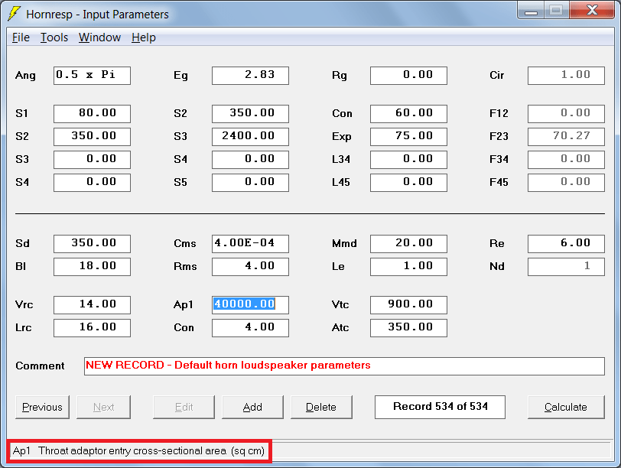Click the Vtc label
Image resolution: width=621 pixels, height=468 pixels.
pos(340,304)
